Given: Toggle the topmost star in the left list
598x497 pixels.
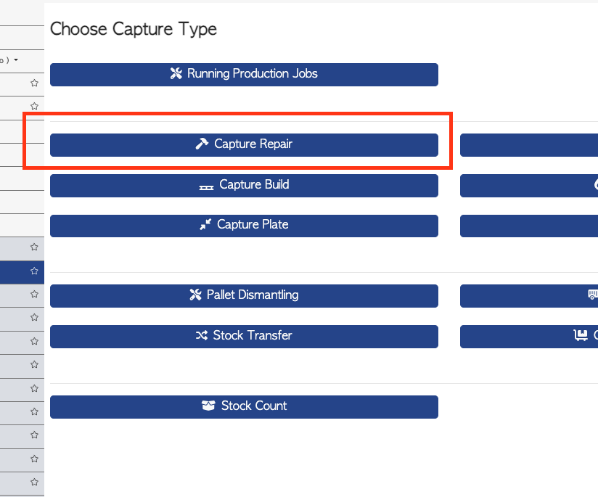Looking at the screenshot, I should coord(34,83).
